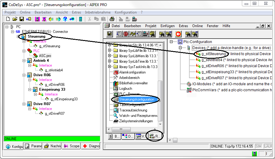Click the SIM indicator in the status bar

[258, 146]
